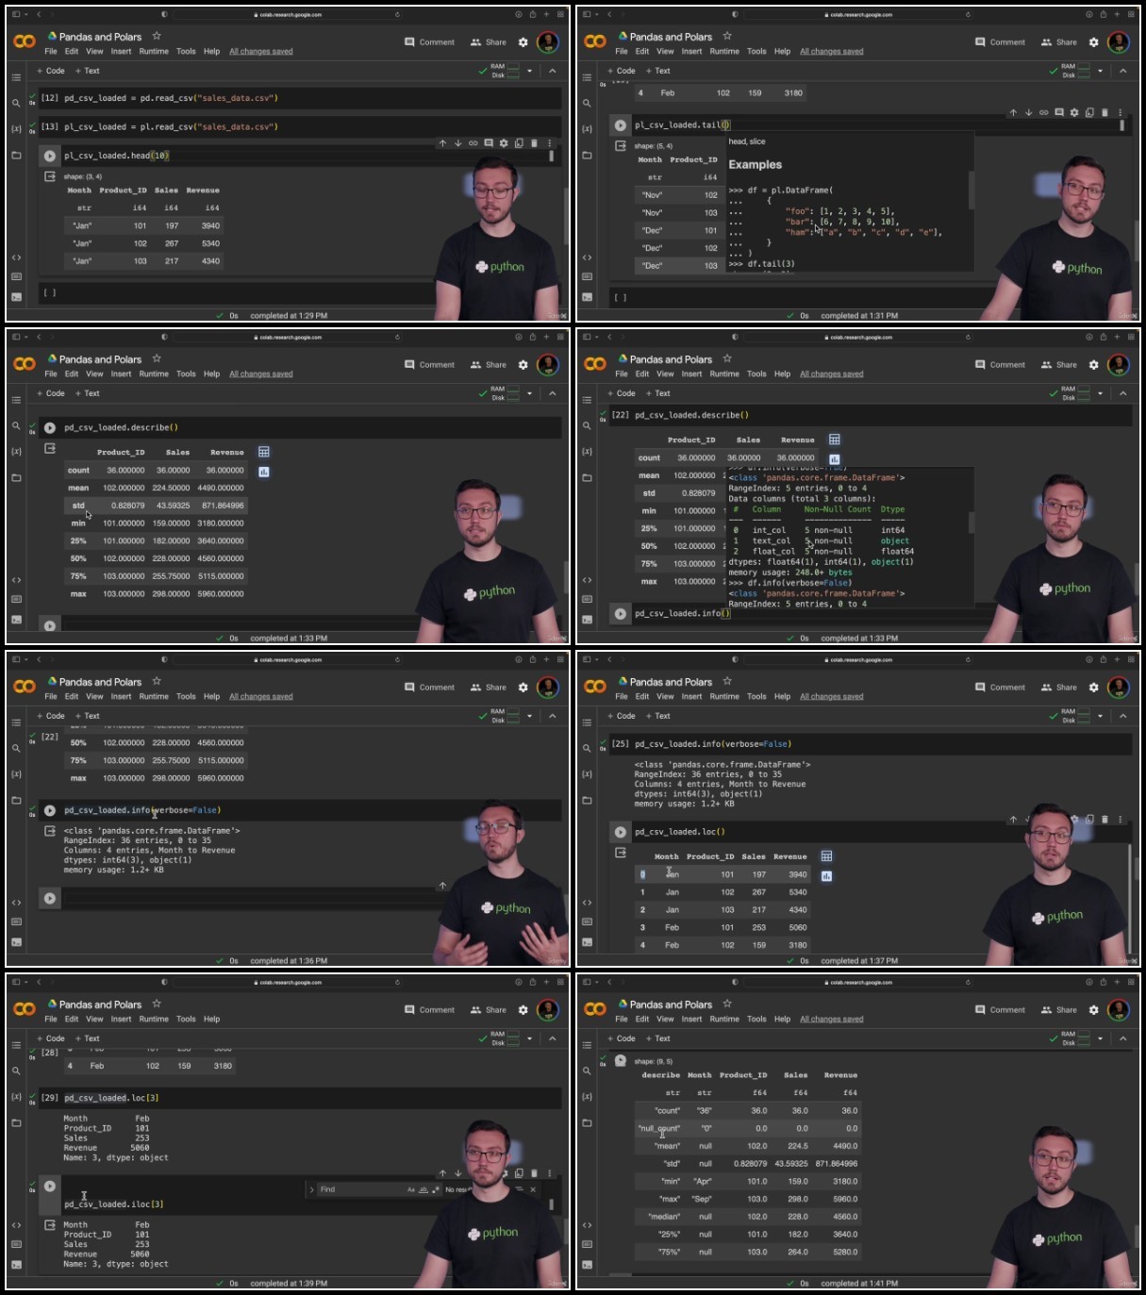Open Edit menu in the 1:31 PM panel
This screenshot has width=1146, height=1295.
point(642,52)
